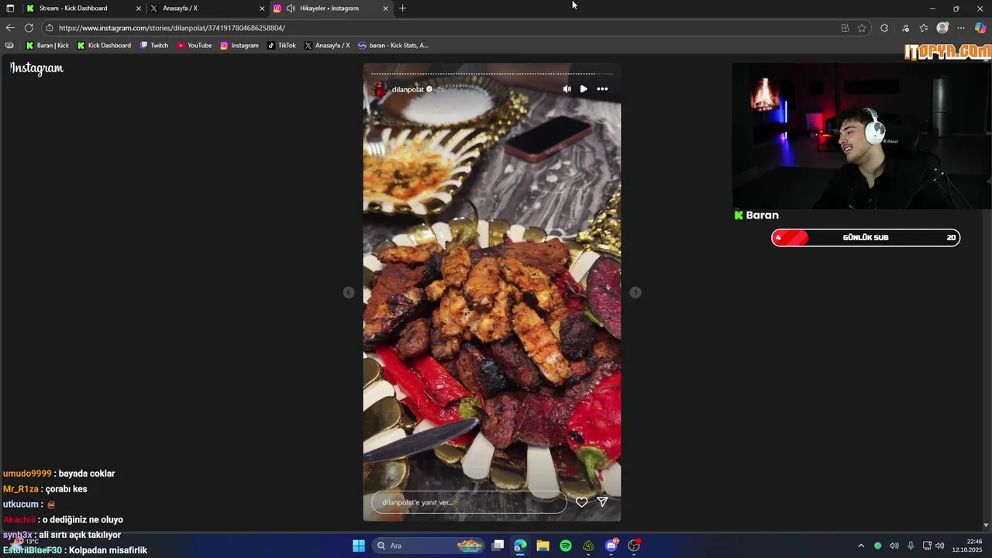Close the Hikayeler Instagram tab

[385, 9]
